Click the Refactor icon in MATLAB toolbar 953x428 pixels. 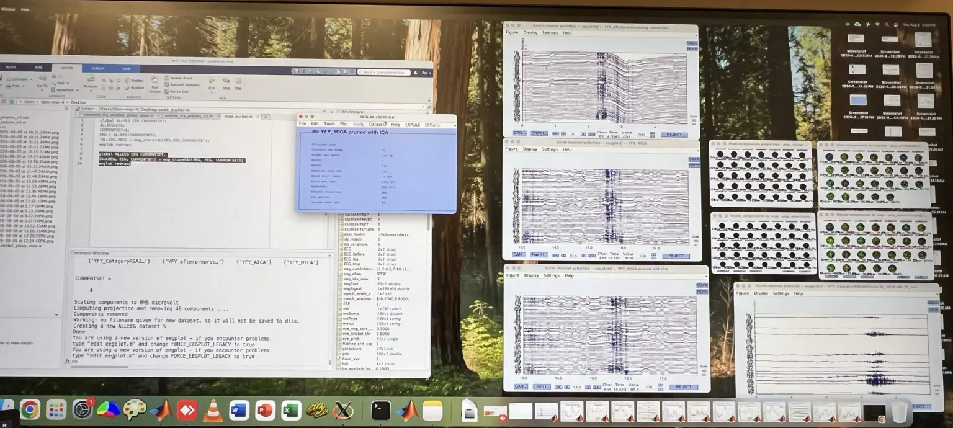pyautogui.click(x=91, y=79)
